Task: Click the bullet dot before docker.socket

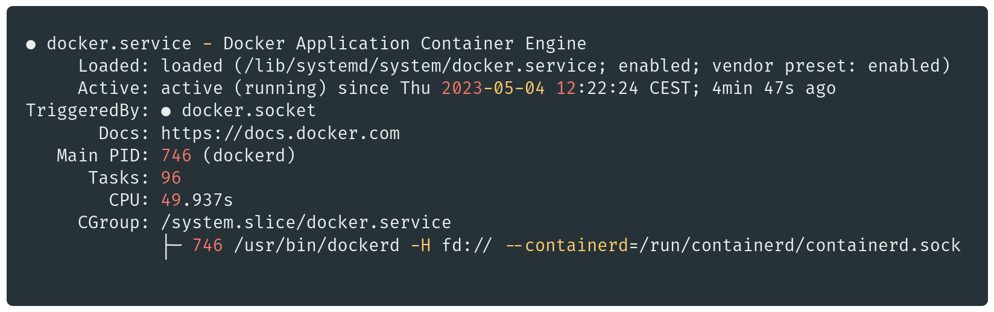Action: tap(166, 111)
